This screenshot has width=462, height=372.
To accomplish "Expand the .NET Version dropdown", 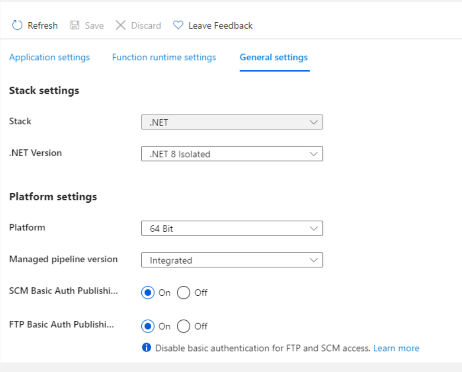I will click(232, 154).
